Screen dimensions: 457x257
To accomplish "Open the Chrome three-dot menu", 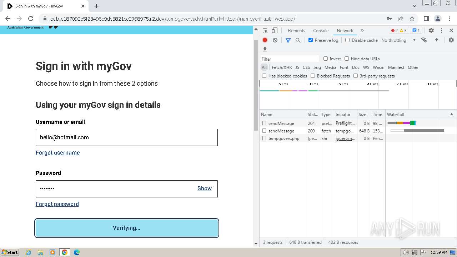I will pyautogui.click(x=449, y=19).
